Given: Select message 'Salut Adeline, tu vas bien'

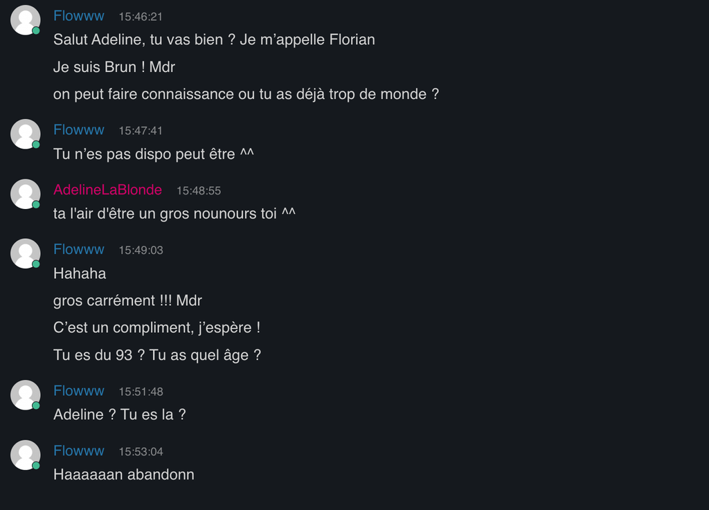Looking at the screenshot, I should [x=214, y=39].
